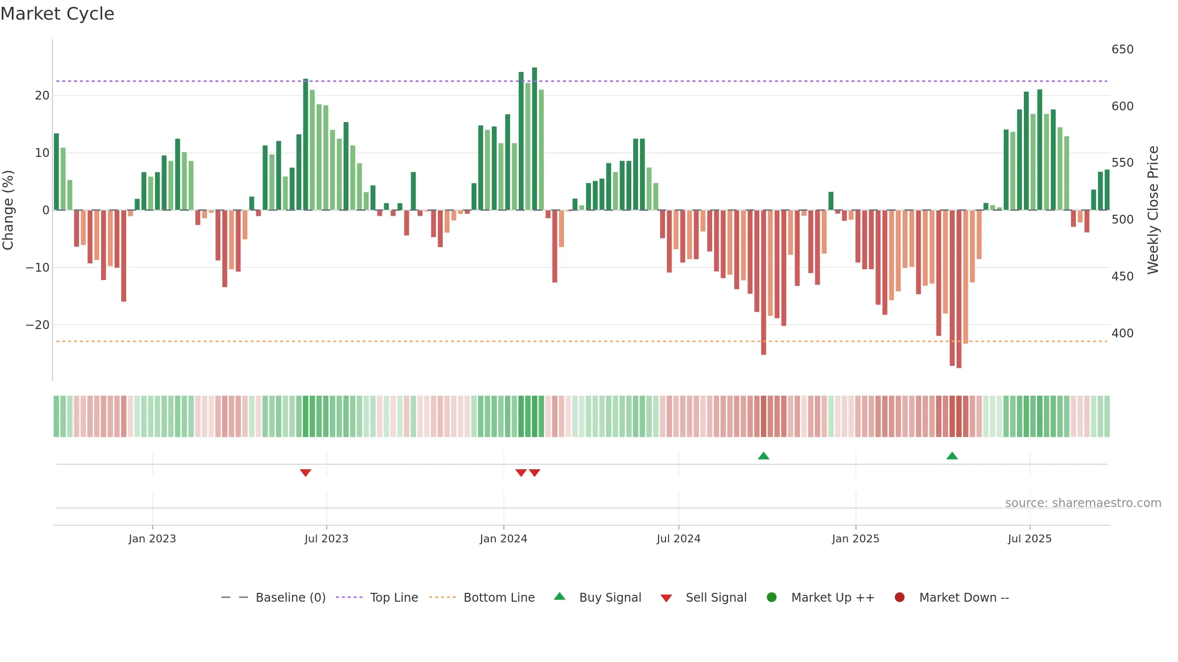
Task: Click the sell signal marker before Jul 2023
Action: 305,473
